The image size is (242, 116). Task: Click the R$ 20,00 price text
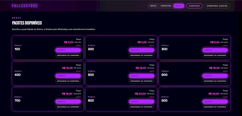click(x=140, y=94)
